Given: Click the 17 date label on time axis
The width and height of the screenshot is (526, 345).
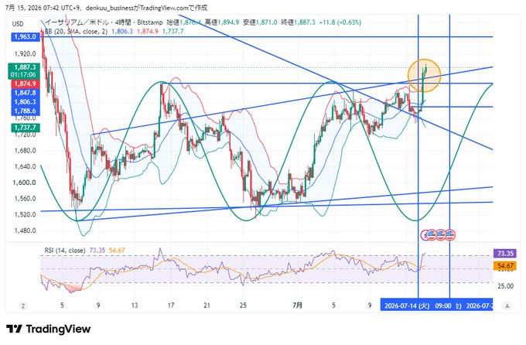Looking at the screenshot, I should coord(171,306).
